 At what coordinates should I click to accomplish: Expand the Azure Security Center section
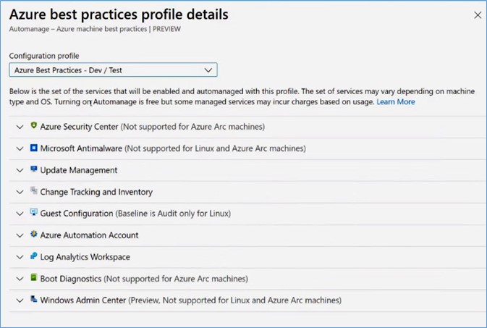coord(20,127)
